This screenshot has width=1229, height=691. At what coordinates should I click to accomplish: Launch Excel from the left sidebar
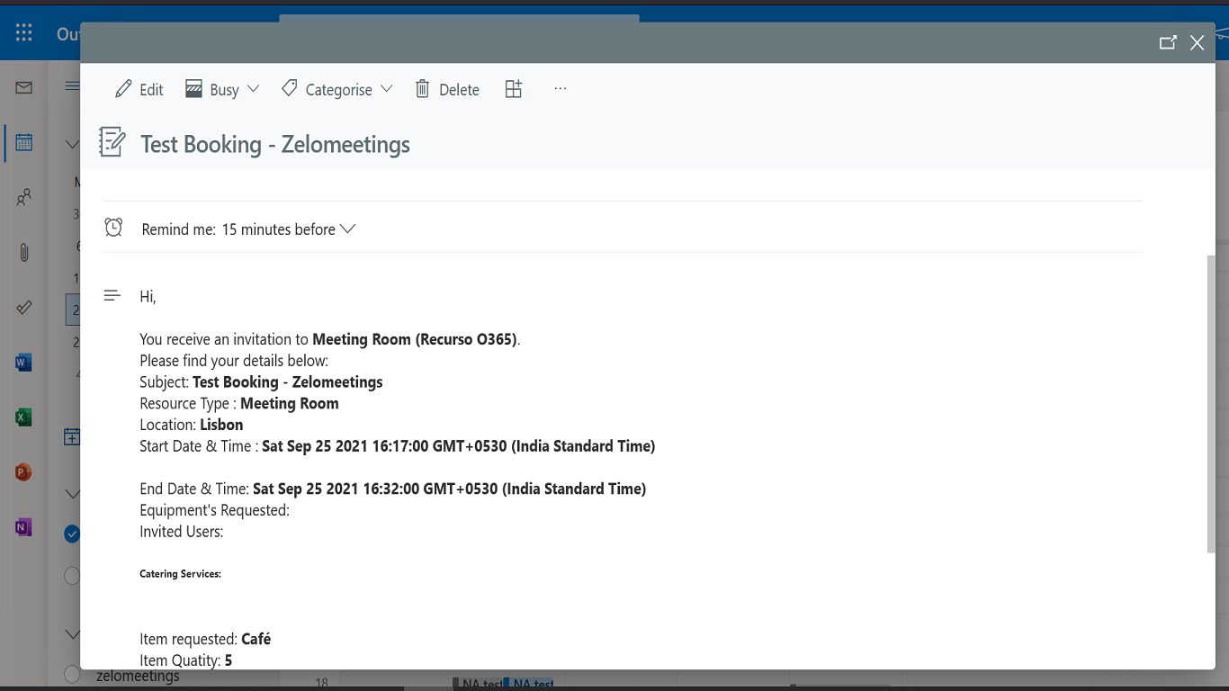[x=24, y=417]
